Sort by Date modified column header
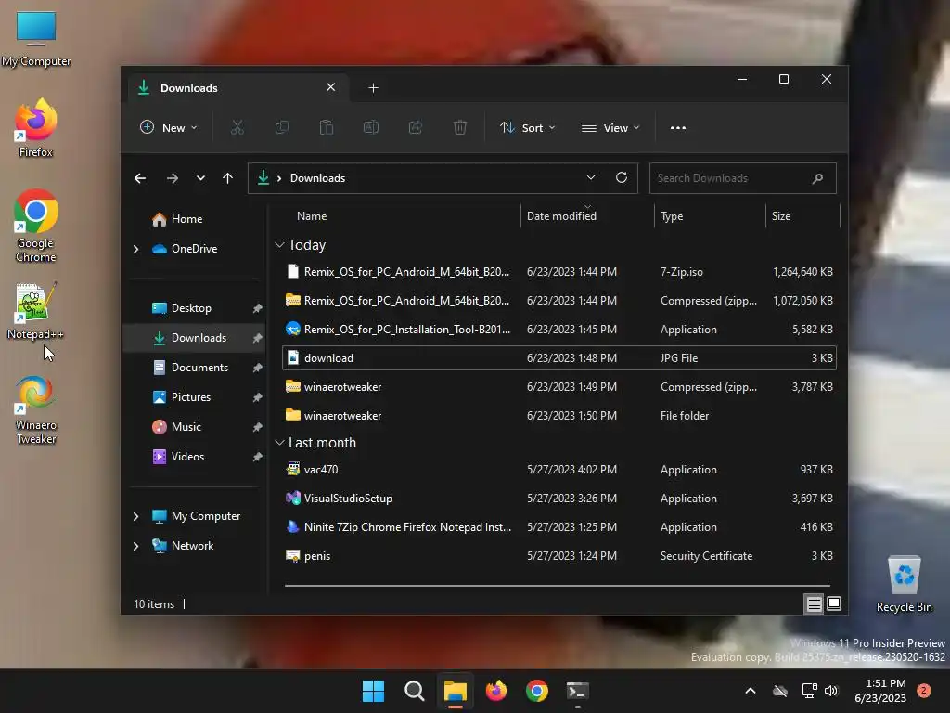This screenshot has width=950, height=713. [561, 215]
